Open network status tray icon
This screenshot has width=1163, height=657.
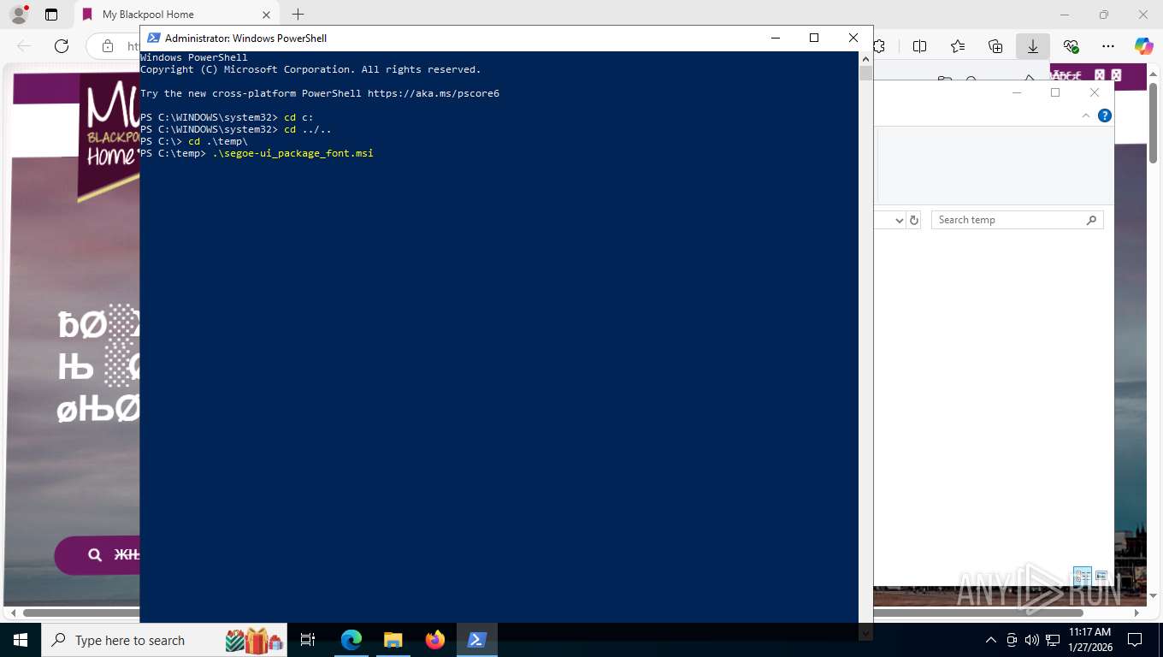(x=1052, y=640)
